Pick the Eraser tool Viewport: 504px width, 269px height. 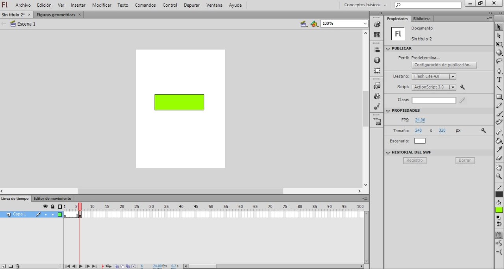(499, 158)
